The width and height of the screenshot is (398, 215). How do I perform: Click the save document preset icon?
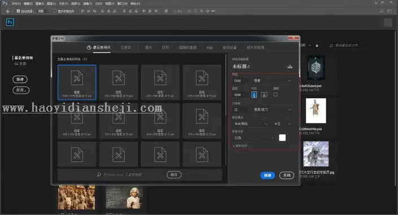(290, 67)
